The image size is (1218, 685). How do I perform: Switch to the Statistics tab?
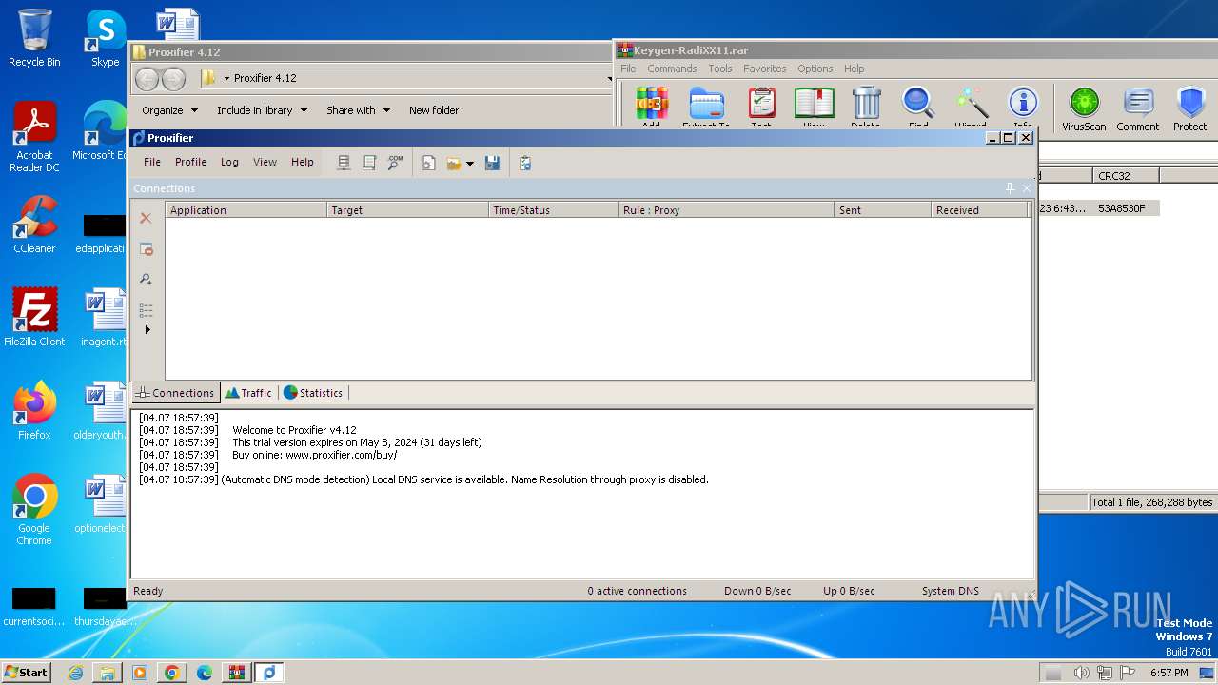pos(313,392)
